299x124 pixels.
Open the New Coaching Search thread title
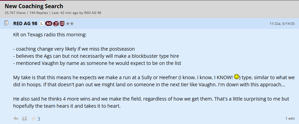pos(34,6)
